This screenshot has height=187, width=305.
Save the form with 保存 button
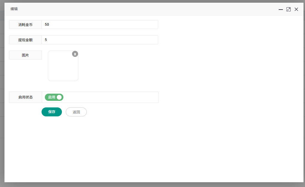pos(52,112)
